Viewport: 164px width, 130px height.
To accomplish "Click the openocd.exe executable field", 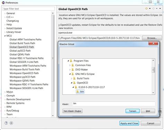I will coord(110,33).
